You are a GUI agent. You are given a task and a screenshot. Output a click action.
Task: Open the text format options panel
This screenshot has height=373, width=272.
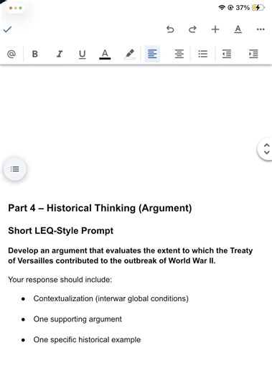click(238, 29)
